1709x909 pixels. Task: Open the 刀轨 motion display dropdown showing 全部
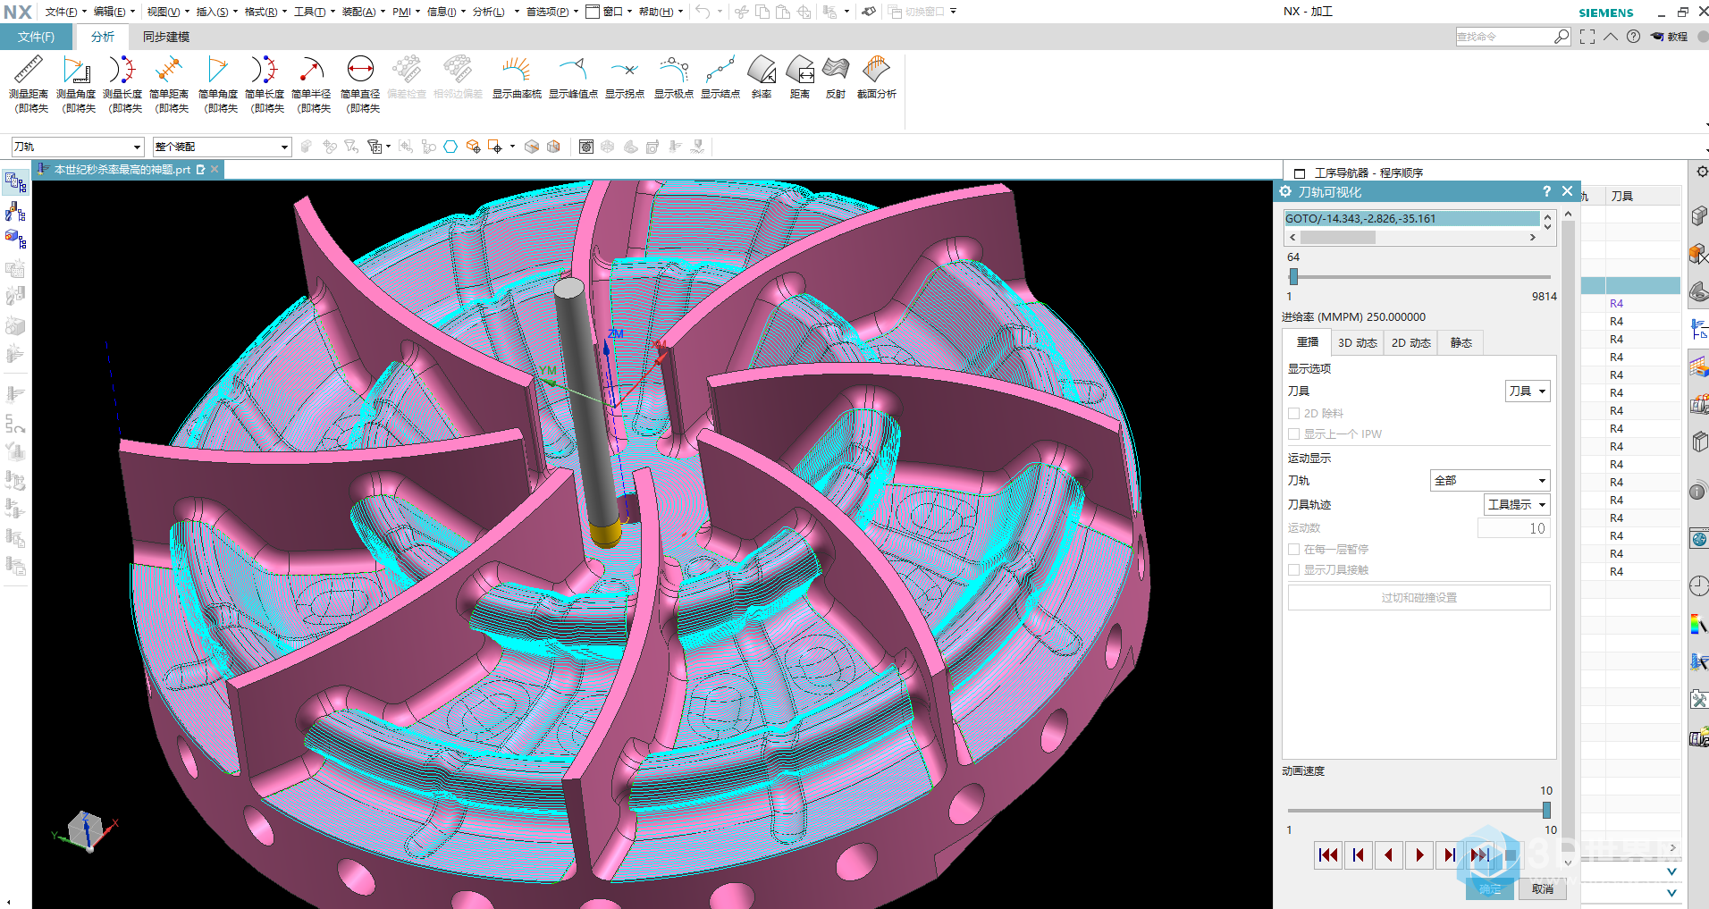point(1490,480)
